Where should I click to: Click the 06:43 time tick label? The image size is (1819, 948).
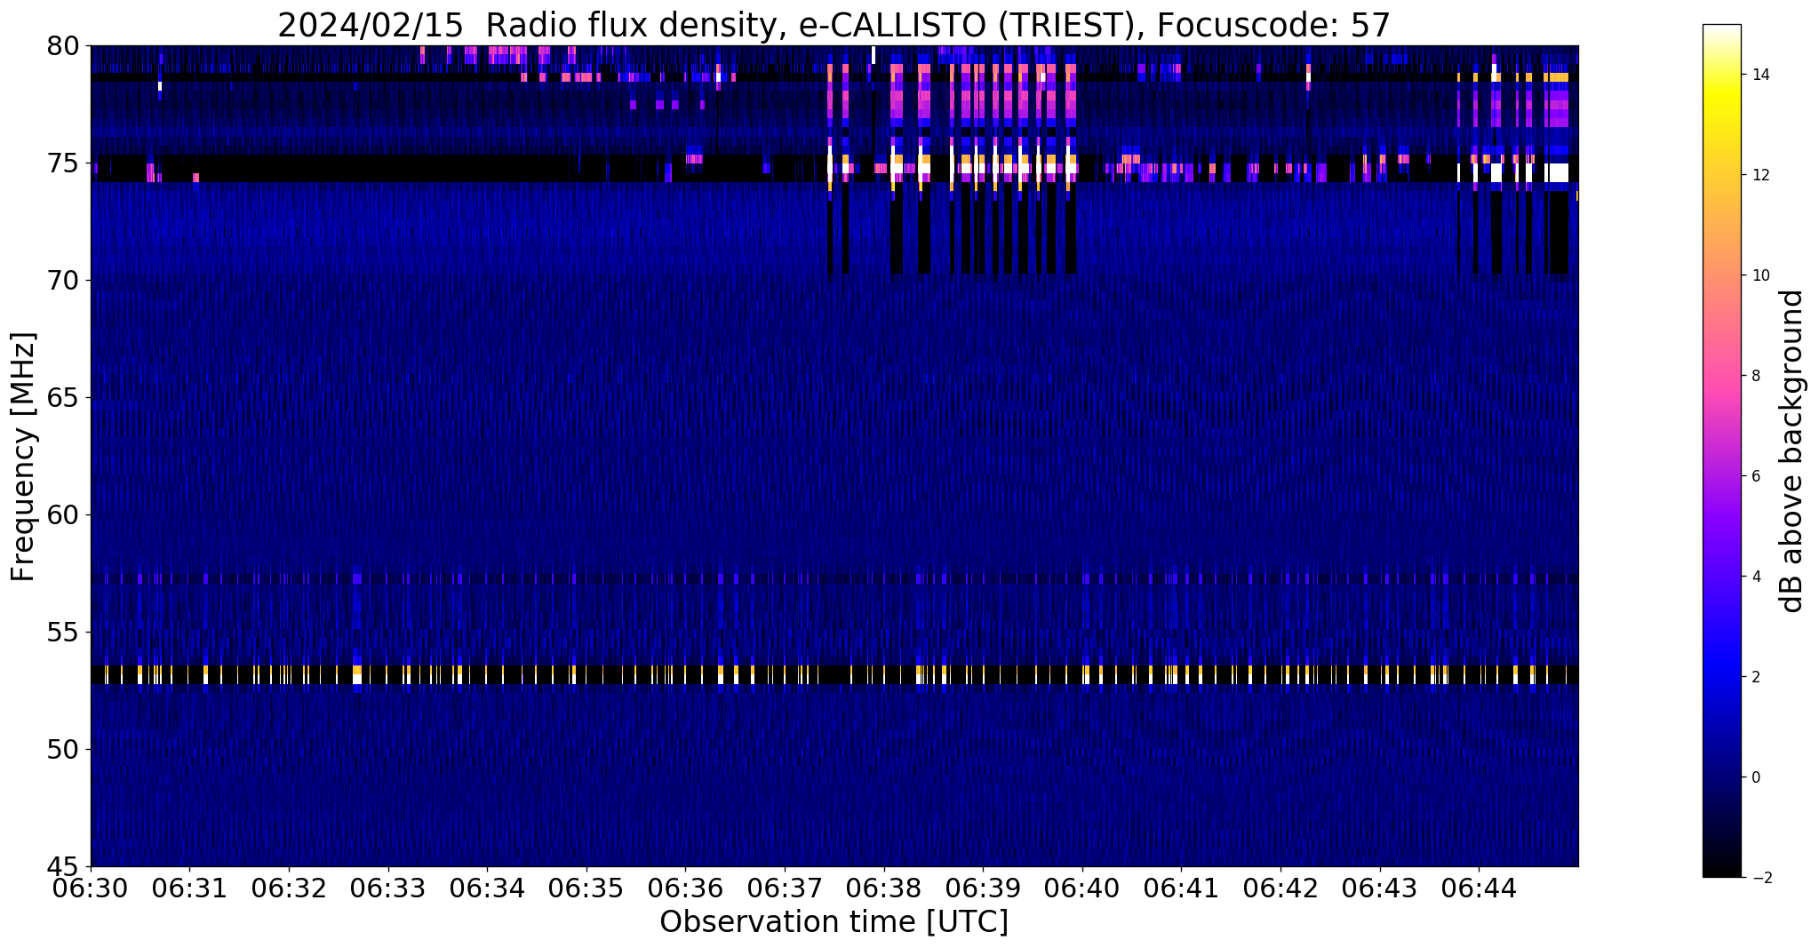(x=1380, y=889)
